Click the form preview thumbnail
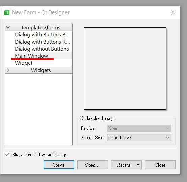The height and width of the screenshot is (182, 187). click(125, 69)
